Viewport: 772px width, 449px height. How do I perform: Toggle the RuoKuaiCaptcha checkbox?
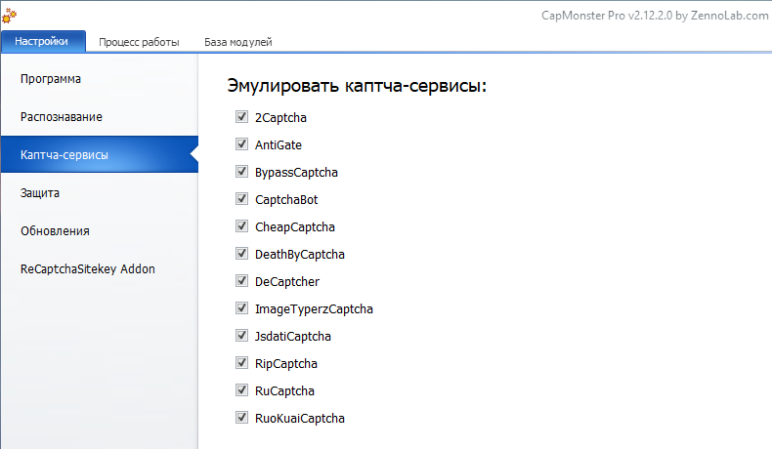click(241, 418)
